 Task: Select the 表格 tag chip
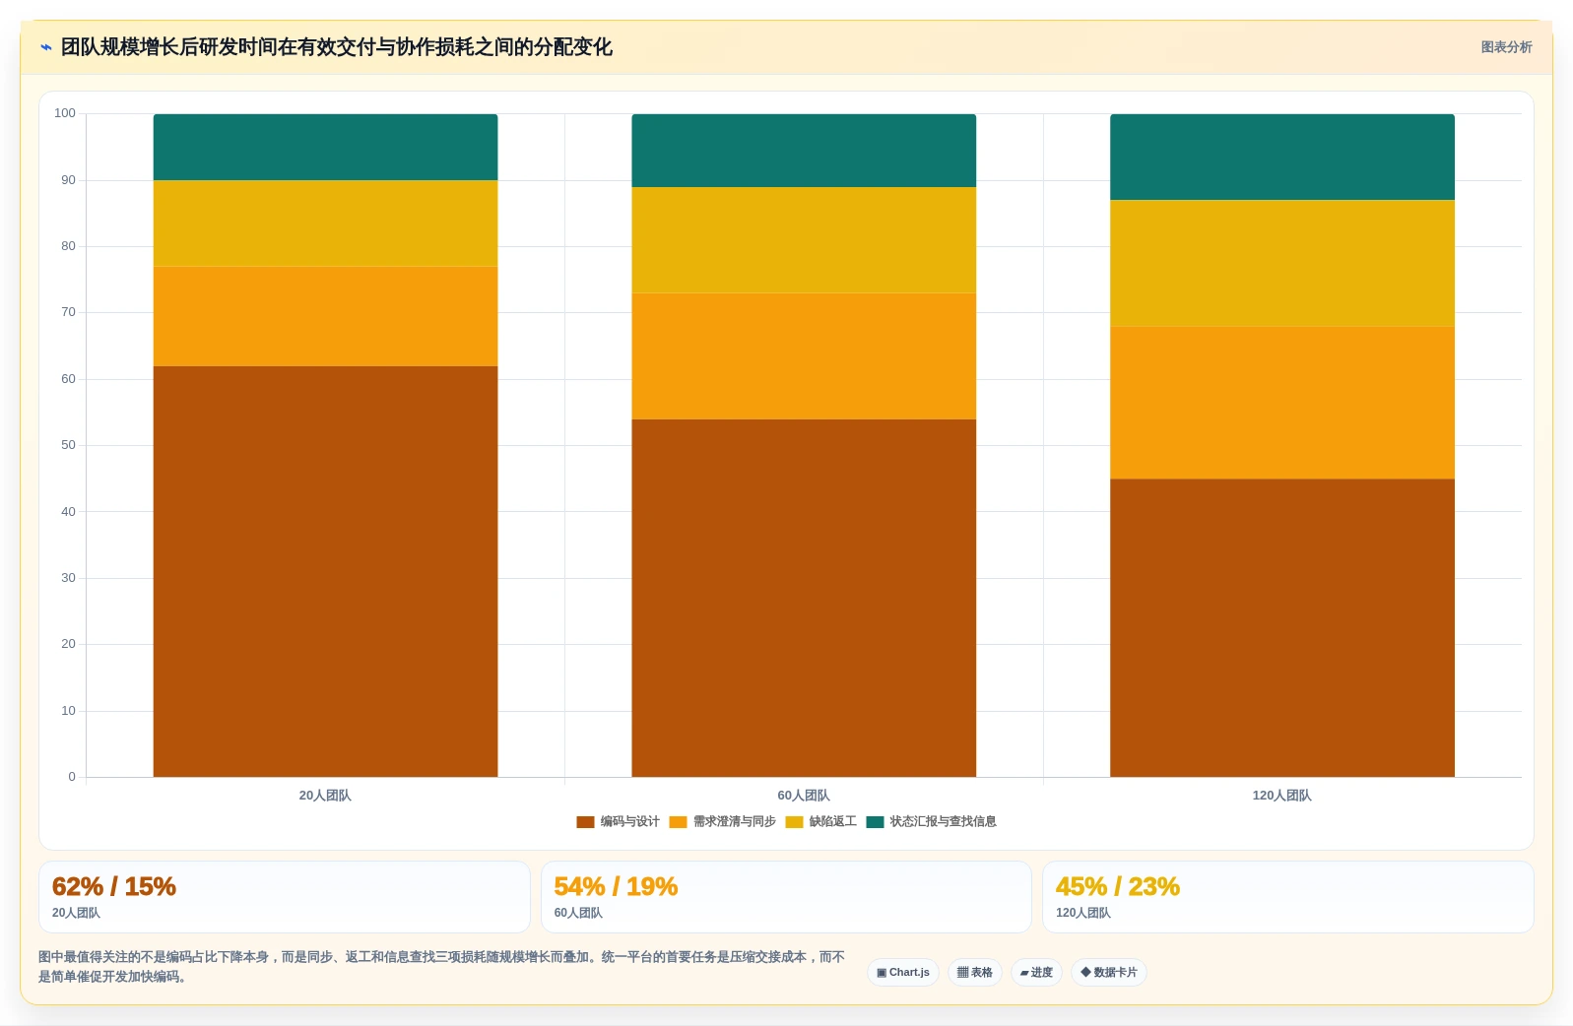click(975, 973)
